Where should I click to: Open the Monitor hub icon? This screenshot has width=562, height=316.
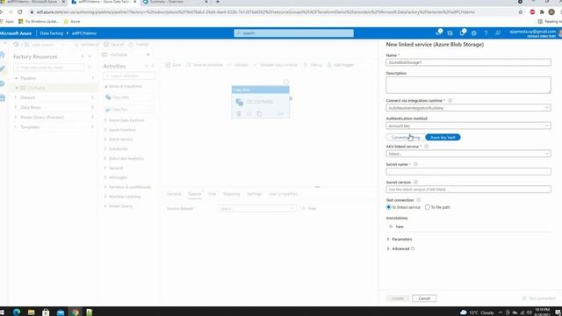(3, 83)
